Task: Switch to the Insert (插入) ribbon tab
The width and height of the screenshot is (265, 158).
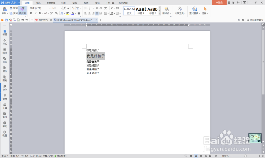Action: point(38,3)
